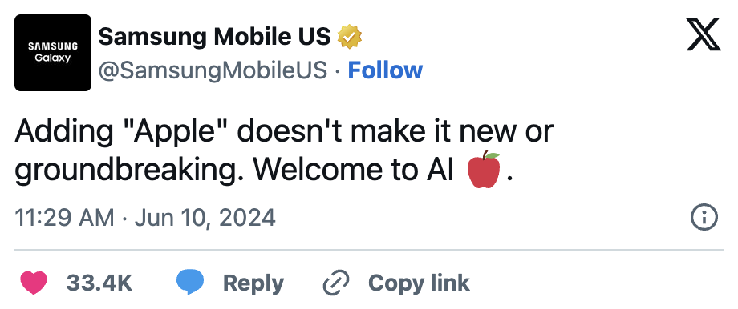Click the X logo
This screenshot has width=738, height=309.
point(704,34)
